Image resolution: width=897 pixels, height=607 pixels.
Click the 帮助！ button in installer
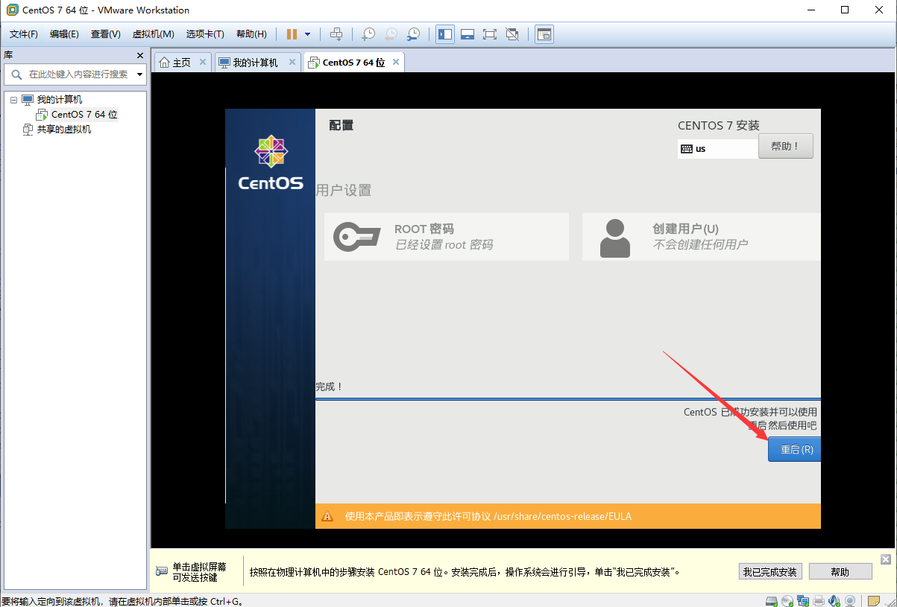(x=785, y=146)
